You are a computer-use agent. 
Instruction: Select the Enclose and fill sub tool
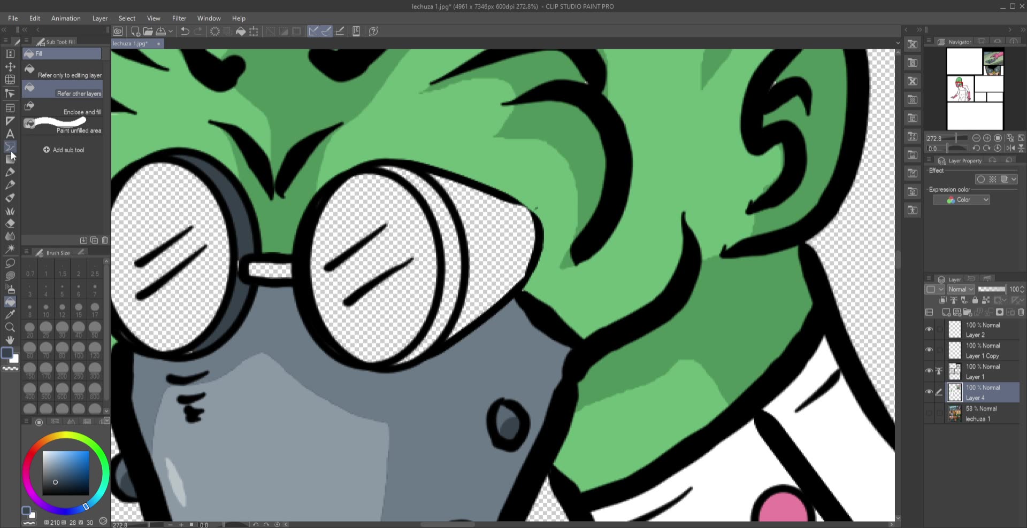pos(63,108)
